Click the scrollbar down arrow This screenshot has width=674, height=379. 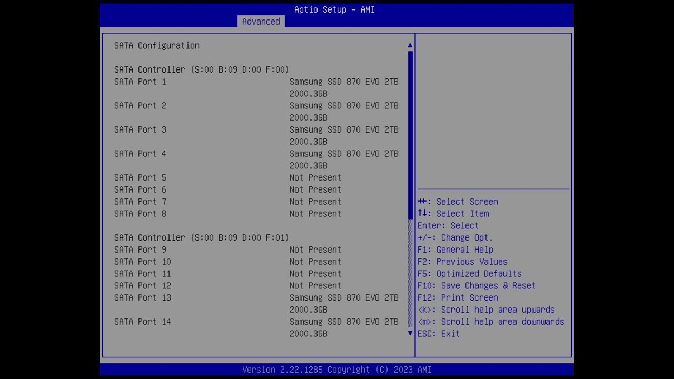(x=410, y=333)
